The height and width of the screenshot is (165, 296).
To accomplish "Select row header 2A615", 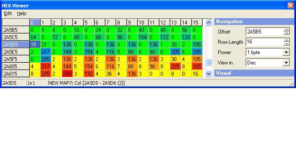I will (x=16, y=74).
